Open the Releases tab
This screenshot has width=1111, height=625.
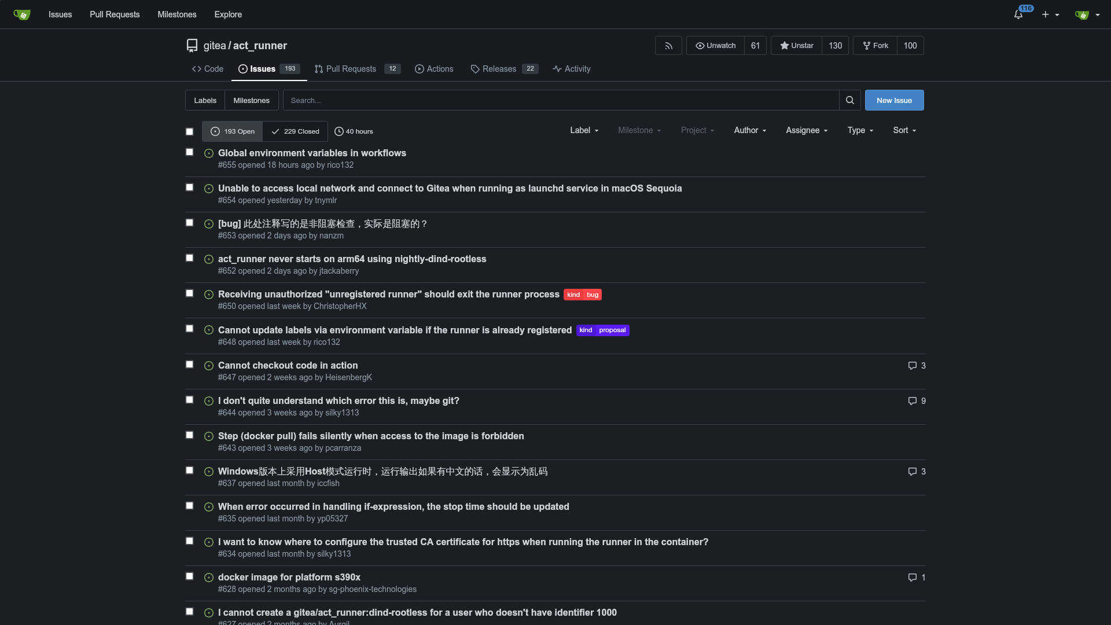coord(499,69)
